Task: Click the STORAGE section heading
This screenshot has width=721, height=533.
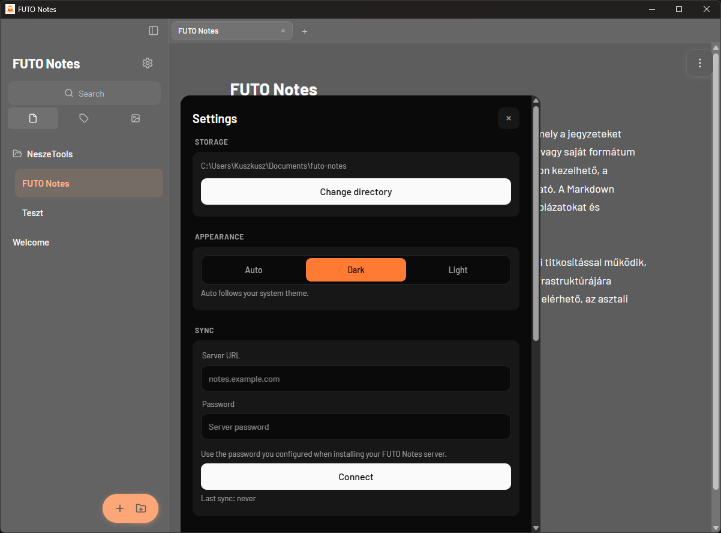Action: (x=211, y=142)
